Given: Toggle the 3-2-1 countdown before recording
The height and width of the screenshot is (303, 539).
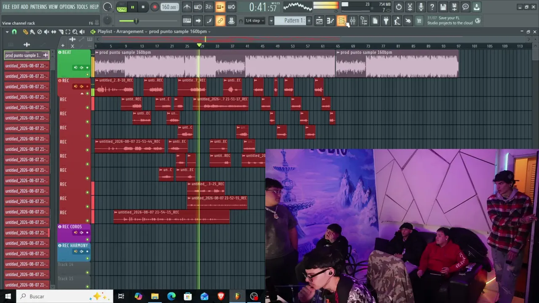Looking at the screenshot, I should (209, 7).
